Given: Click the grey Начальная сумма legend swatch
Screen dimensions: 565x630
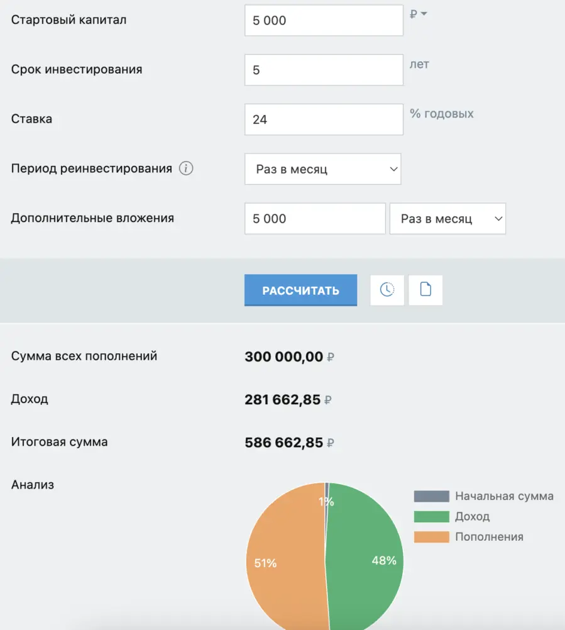Looking at the screenshot, I should 432,496.
